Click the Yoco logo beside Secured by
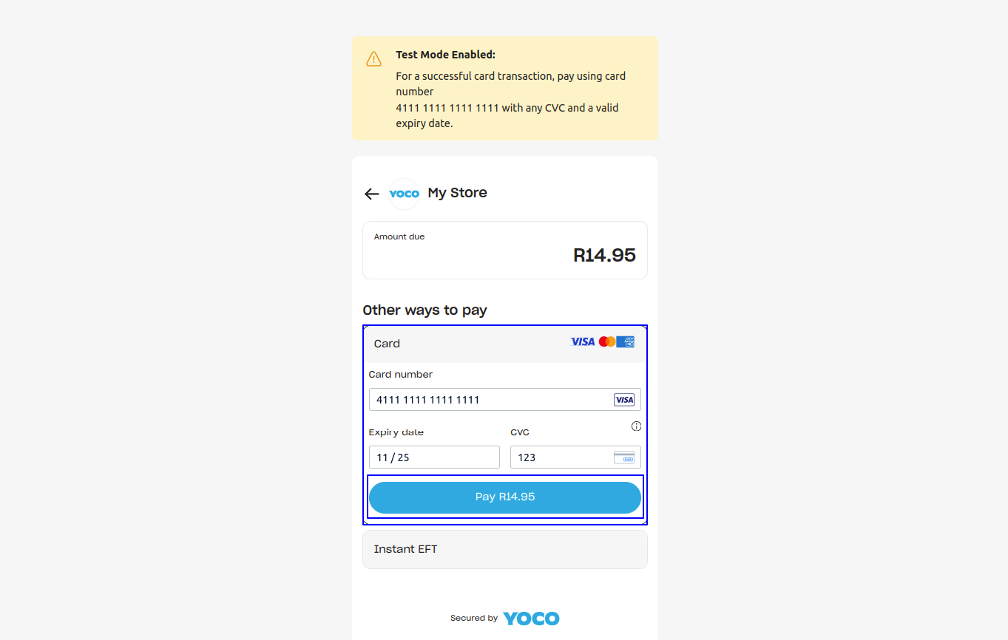This screenshot has height=640, width=1008. 531,619
